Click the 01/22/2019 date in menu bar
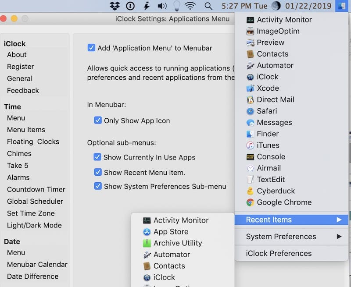351x287 pixels. [x=308, y=6]
